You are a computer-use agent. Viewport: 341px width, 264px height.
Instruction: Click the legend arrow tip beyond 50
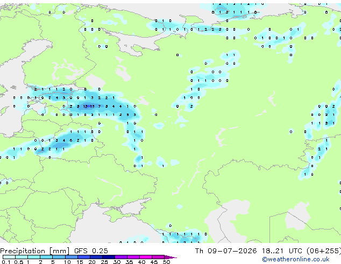click(170, 257)
